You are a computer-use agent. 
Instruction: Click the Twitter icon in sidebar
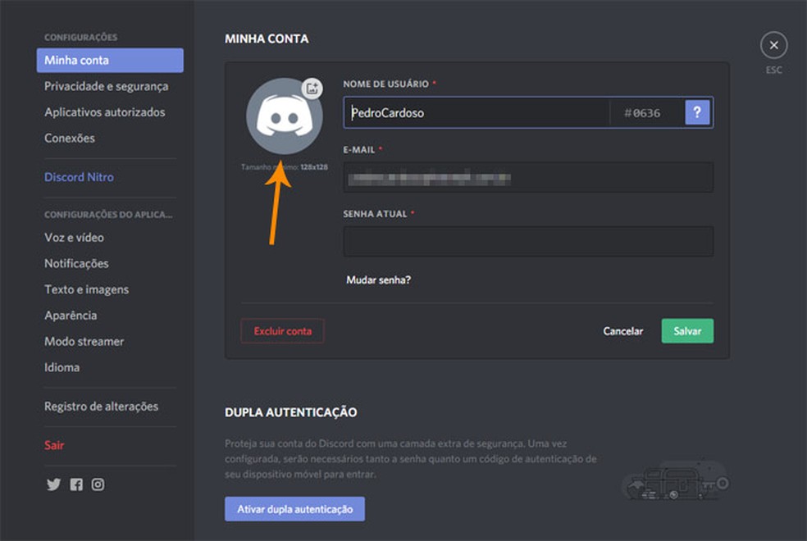pyautogui.click(x=53, y=484)
